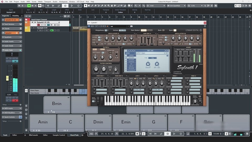Click snap-to-zero-crossing icon in toolbar
The image size is (252, 142).
tap(144, 6)
